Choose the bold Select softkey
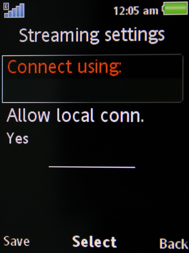The width and height of the screenshot is (189, 253). (94, 242)
